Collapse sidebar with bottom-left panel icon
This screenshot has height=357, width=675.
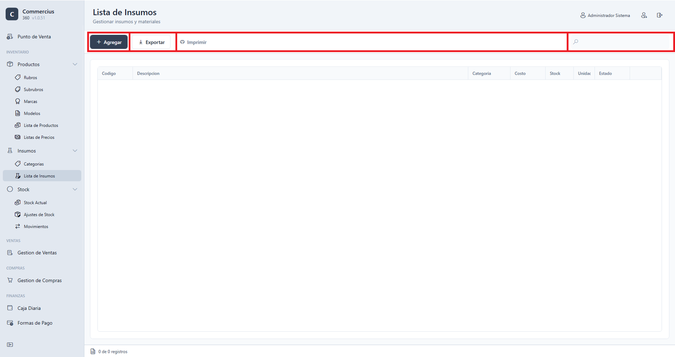pyautogui.click(x=10, y=344)
